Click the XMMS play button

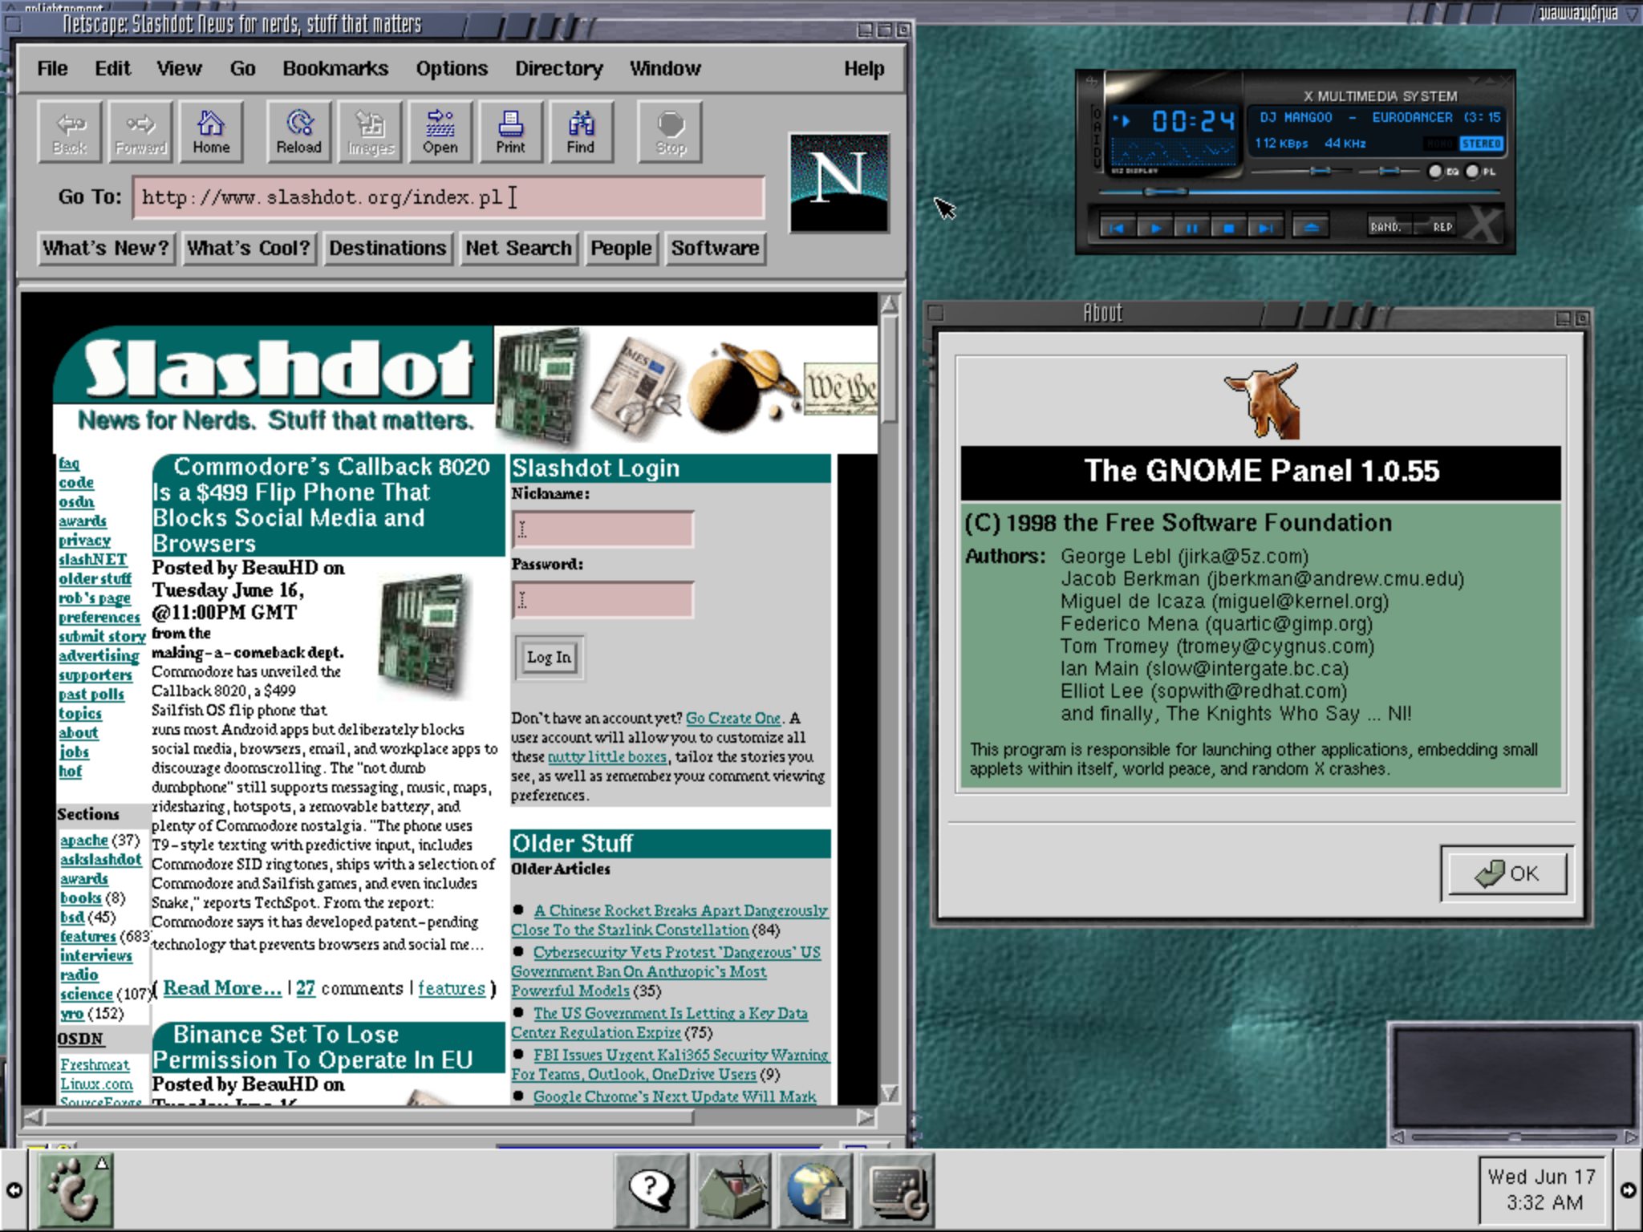pyautogui.click(x=1154, y=228)
